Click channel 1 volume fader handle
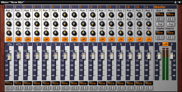 click(9, 57)
